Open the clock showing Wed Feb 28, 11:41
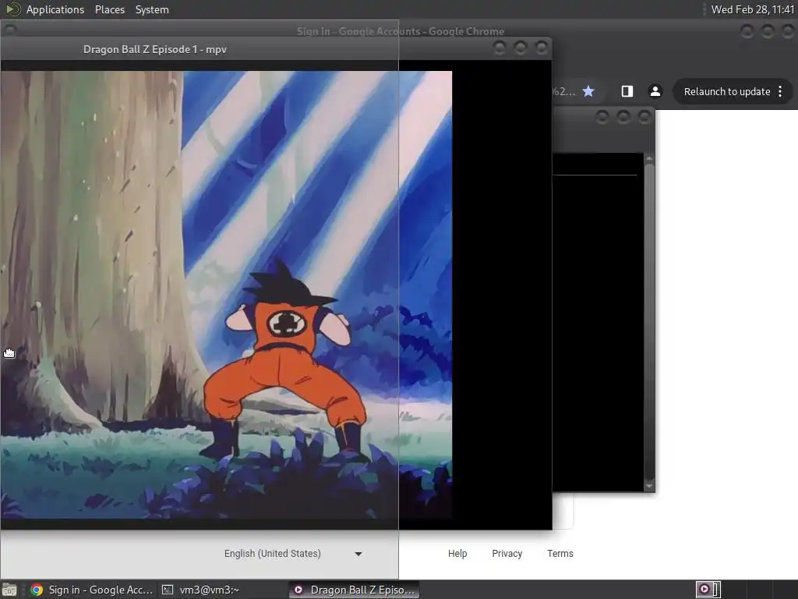 [x=753, y=9]
